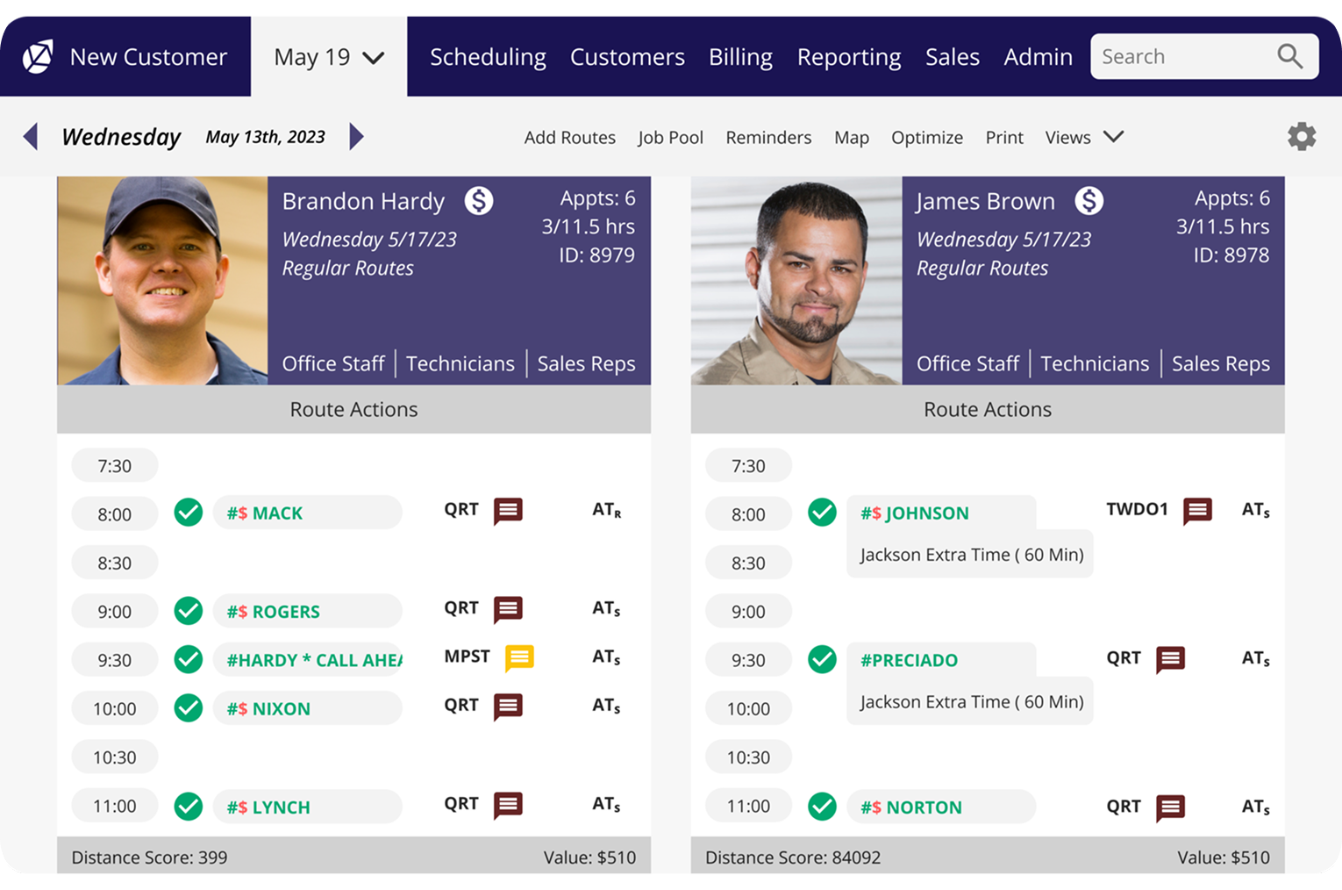The width and height of the screenshot is (1342, 890).
Task: Click New Customer button
Action: point(148,57)
